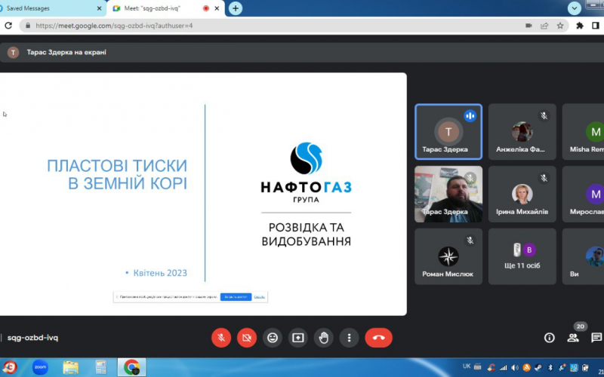Show the participants list with 20 badge

click(x=573, y=338)
